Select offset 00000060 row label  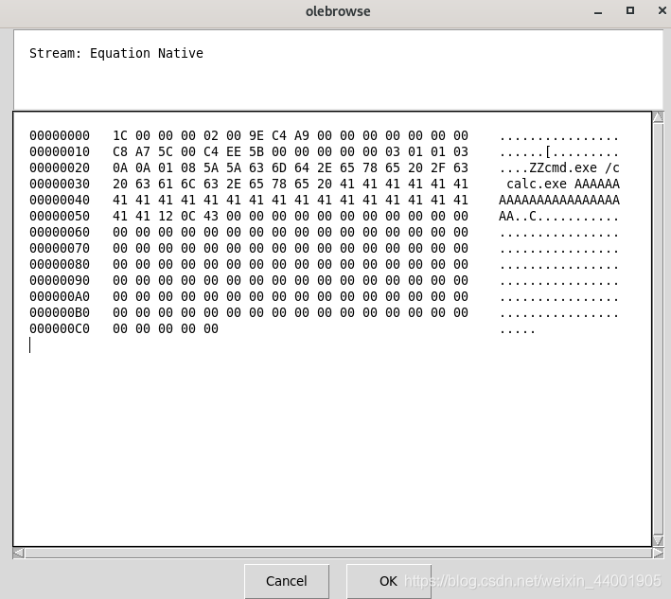[x=60, y=232]
